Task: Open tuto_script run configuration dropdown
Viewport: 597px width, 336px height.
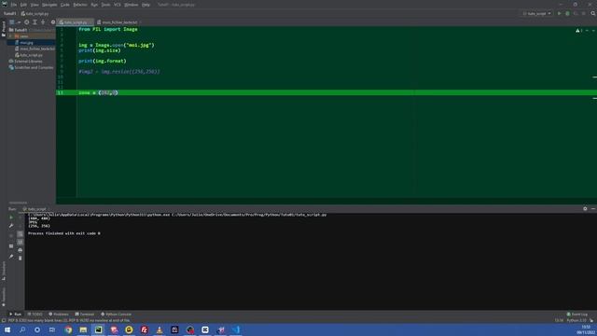Action: pos(536,13)
